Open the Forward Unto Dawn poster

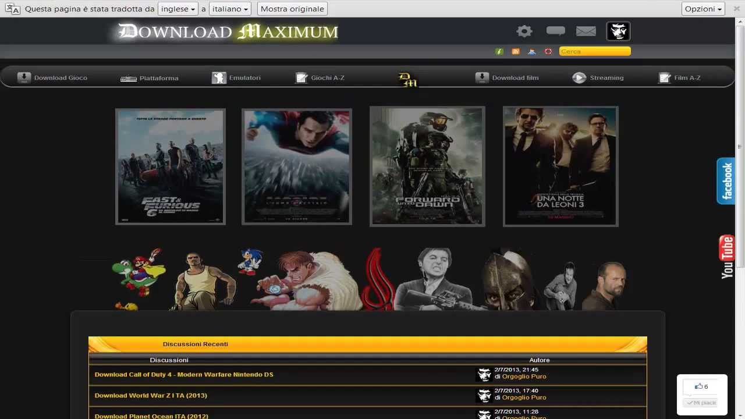[427, 166]
